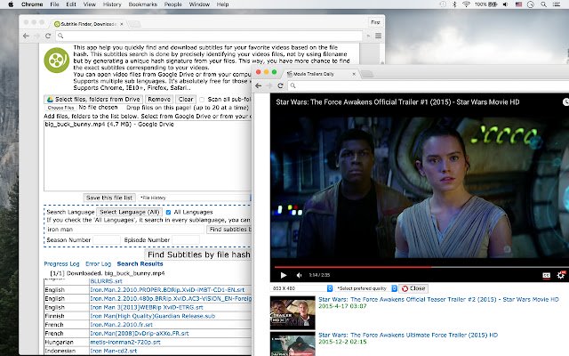Select the Movie Trailers Daily tab
This screenshot has height=356, width=569.
[x=319, y=74]
